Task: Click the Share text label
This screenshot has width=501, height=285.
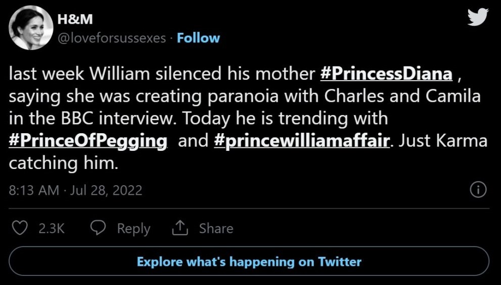Action: 216,229
